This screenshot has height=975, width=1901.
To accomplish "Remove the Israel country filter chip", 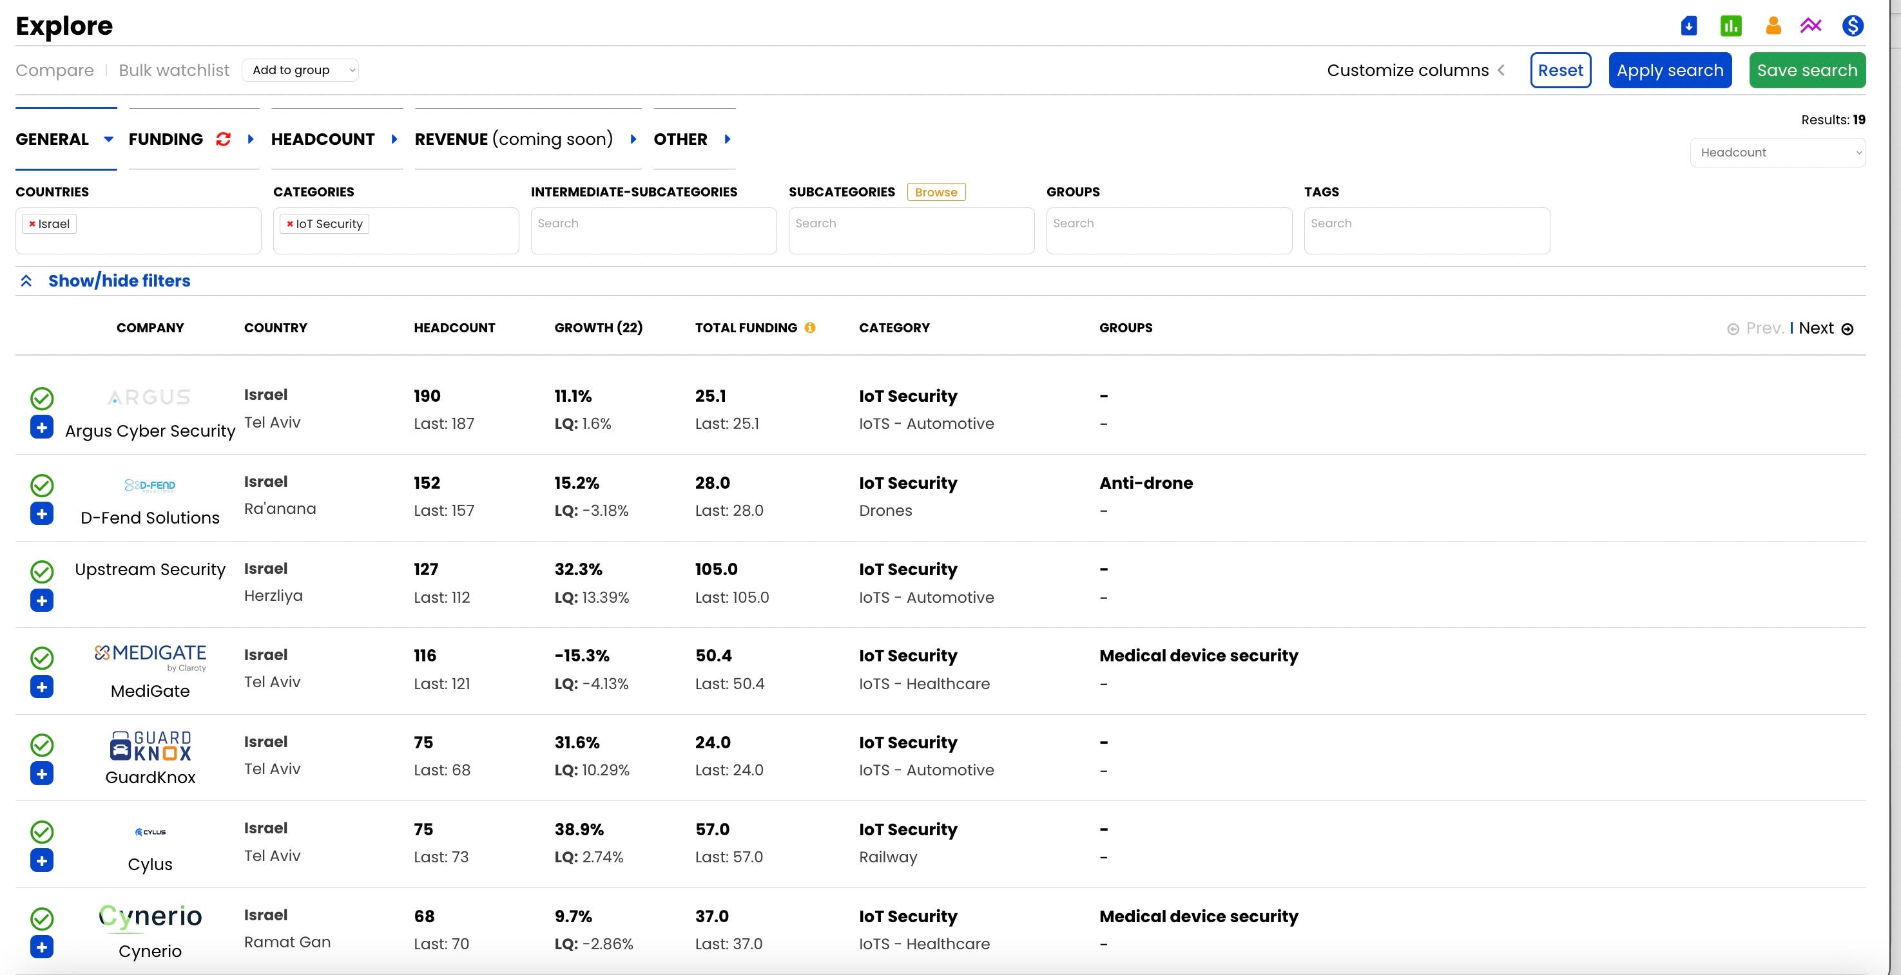I will pyautogui.click(x=32, y=223).
